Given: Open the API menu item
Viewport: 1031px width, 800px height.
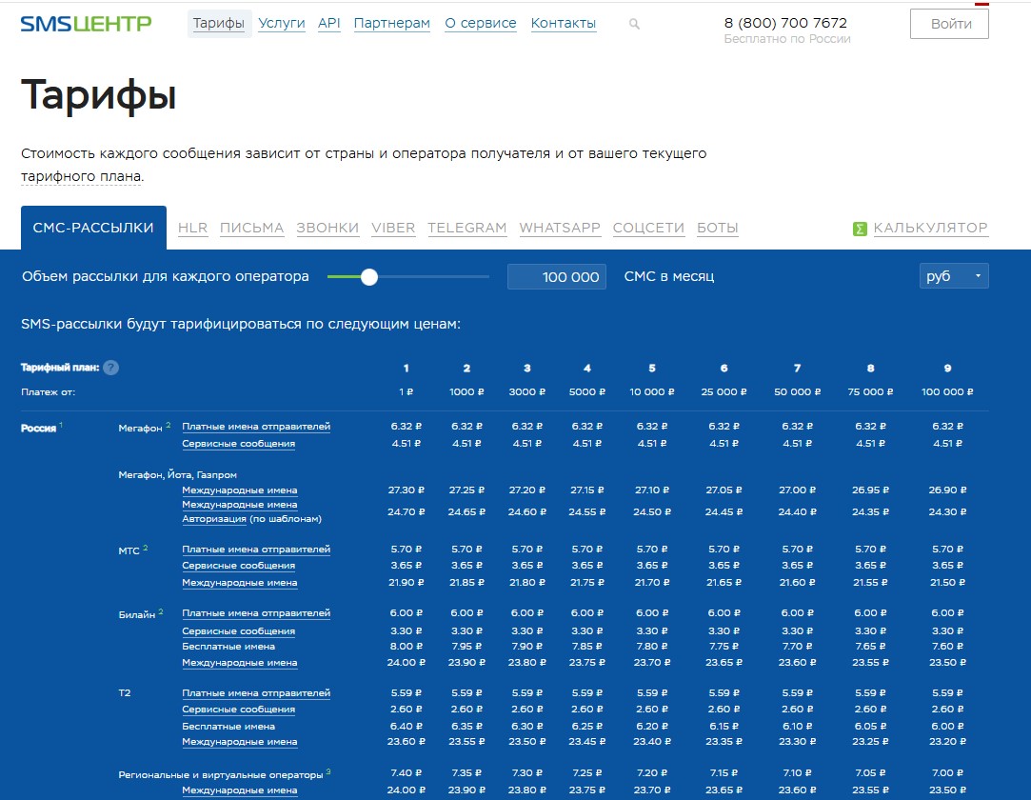Looking at the screenshot, I should point(329,23).
